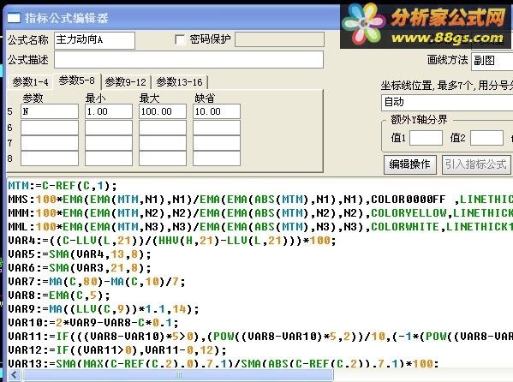Switch to the 参数13-16 tab

point(179,82)
